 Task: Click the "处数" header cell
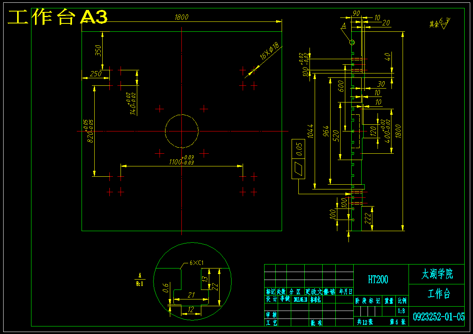[x=281, y=291]
